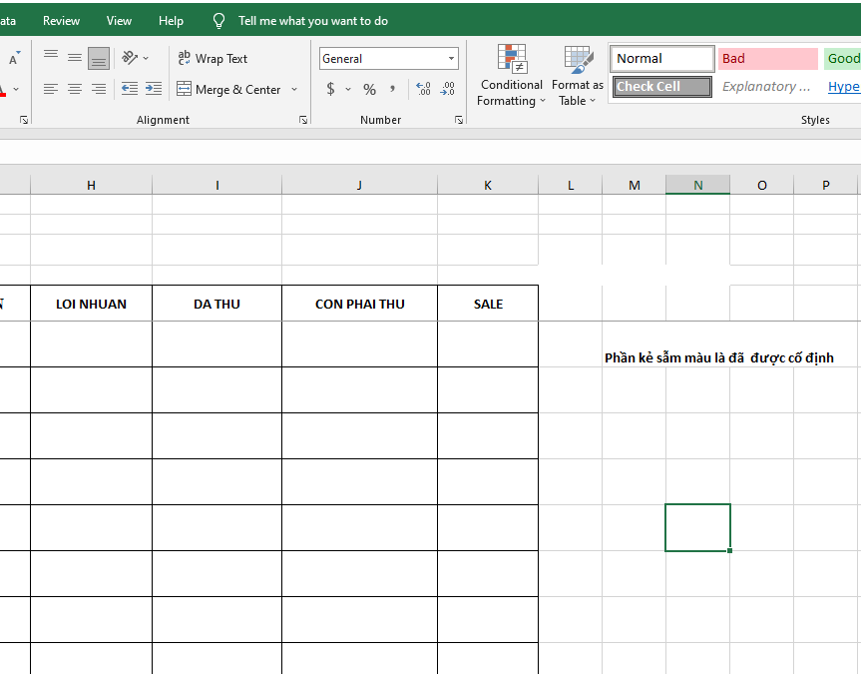
Task: Open General number format combo box
Action: 389,58
